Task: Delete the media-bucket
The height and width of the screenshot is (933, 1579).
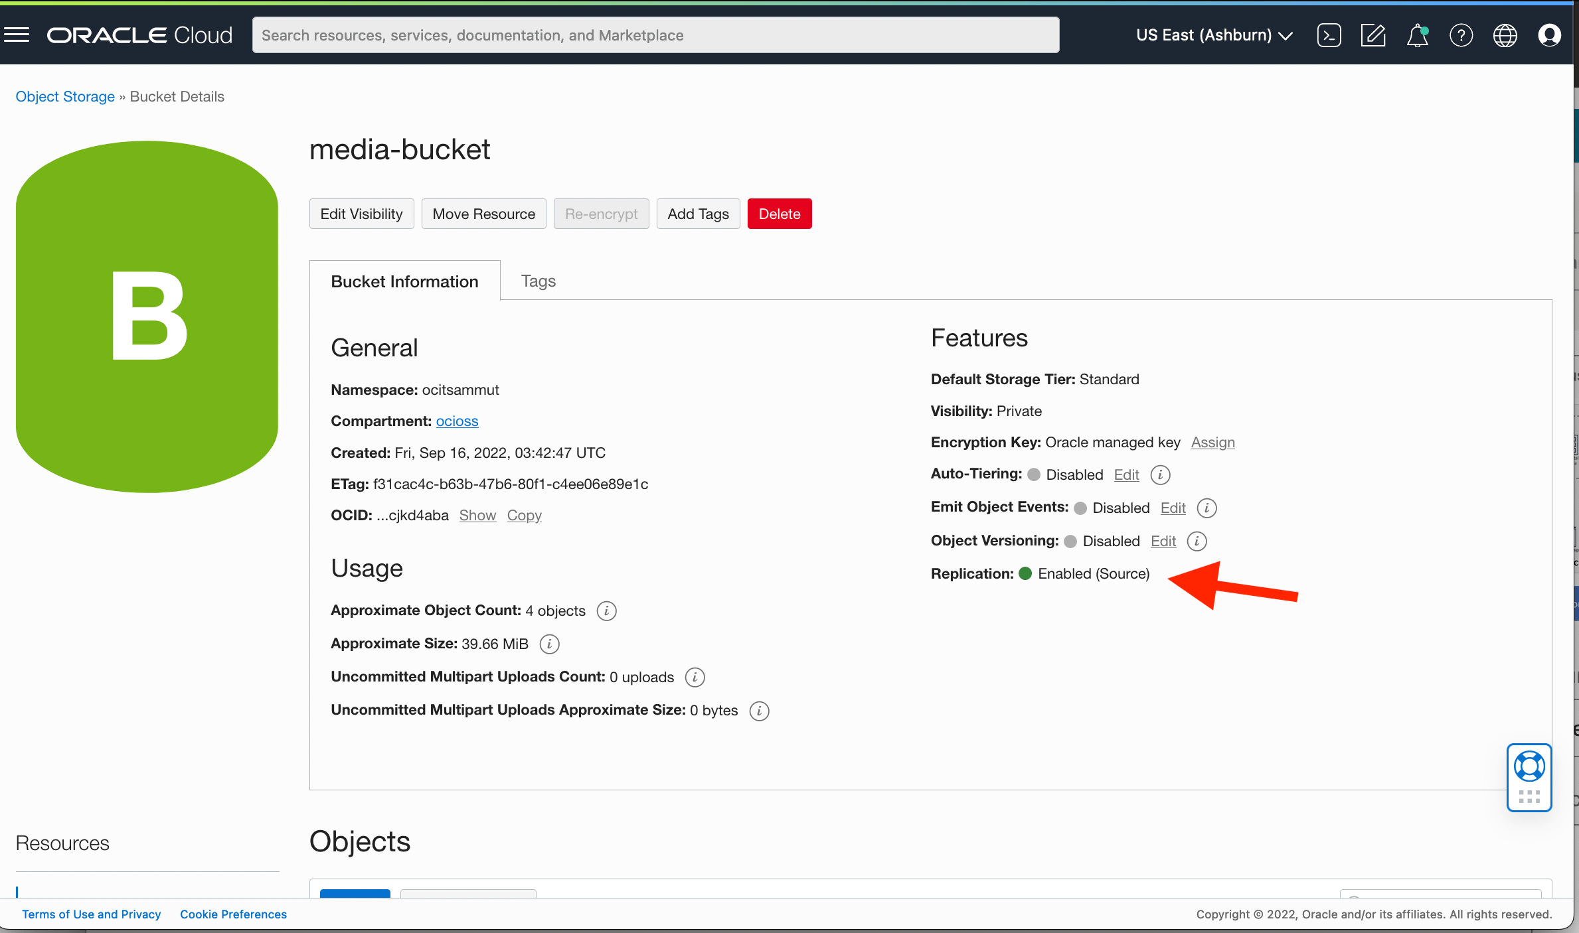Action: click(x=780, y=214)
